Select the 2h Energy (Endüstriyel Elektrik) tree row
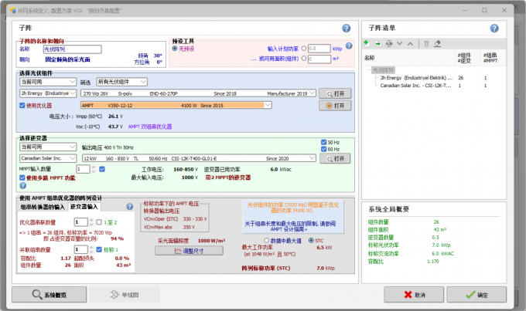This screenshot has width=526, height=311. point(416,78)
